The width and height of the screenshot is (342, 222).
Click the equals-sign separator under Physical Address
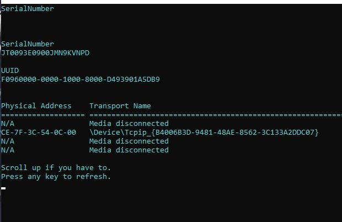[43, 115]
